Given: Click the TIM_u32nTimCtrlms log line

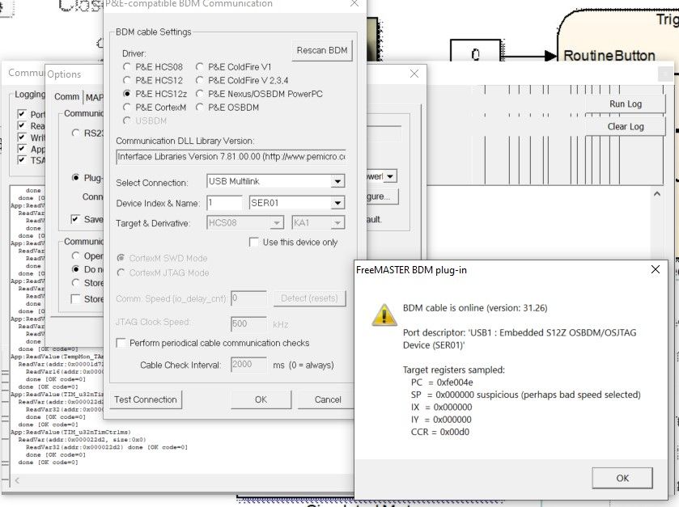Looking at the screenshot, I should 70,432.
